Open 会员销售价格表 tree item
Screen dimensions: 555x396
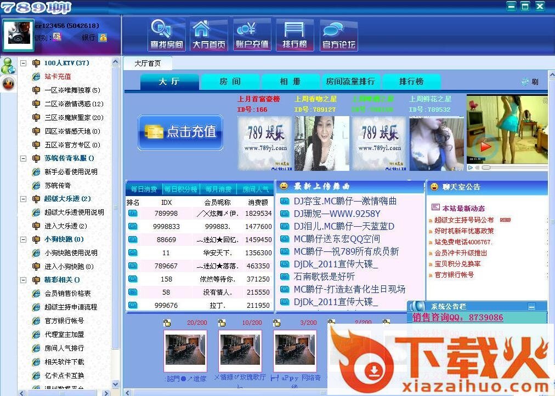tap(67, 294)
